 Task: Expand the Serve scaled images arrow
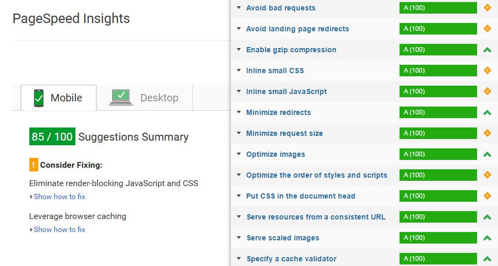239,238
